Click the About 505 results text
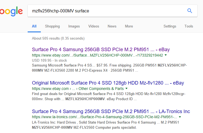The height and width of the screenshot is (133, 203). 58,38
